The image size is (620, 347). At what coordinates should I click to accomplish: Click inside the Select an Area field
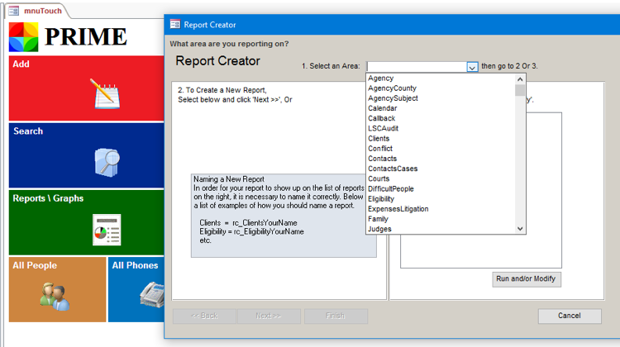click(x=416, y=67)
